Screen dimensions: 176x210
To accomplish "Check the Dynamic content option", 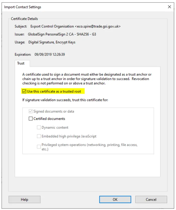I will pyautogui.click(x=39, y=127).
